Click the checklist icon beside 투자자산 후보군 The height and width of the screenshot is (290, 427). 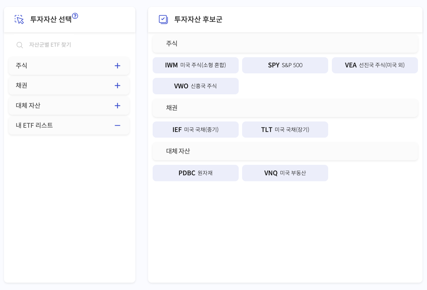click(163, 20)
